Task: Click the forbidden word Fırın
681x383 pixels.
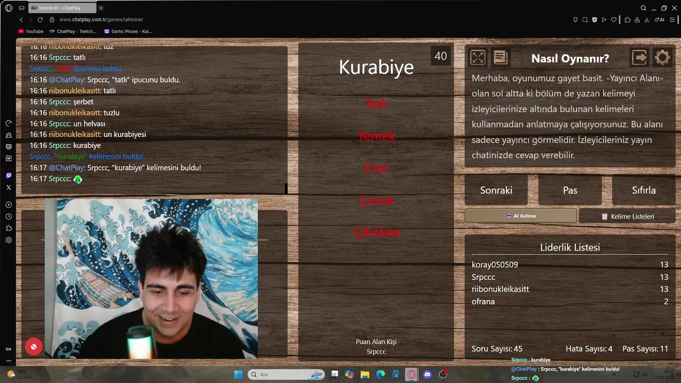Action: pyautogui.click(x=376, y=168)
